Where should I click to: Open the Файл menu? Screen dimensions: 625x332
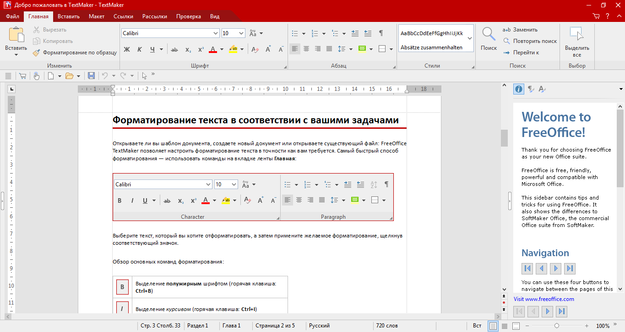click(x=12, y=16)
